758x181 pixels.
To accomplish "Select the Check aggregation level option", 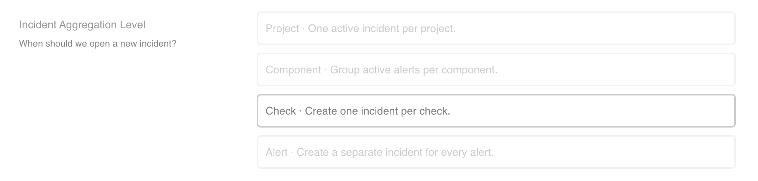I will (x=496, y=111).
